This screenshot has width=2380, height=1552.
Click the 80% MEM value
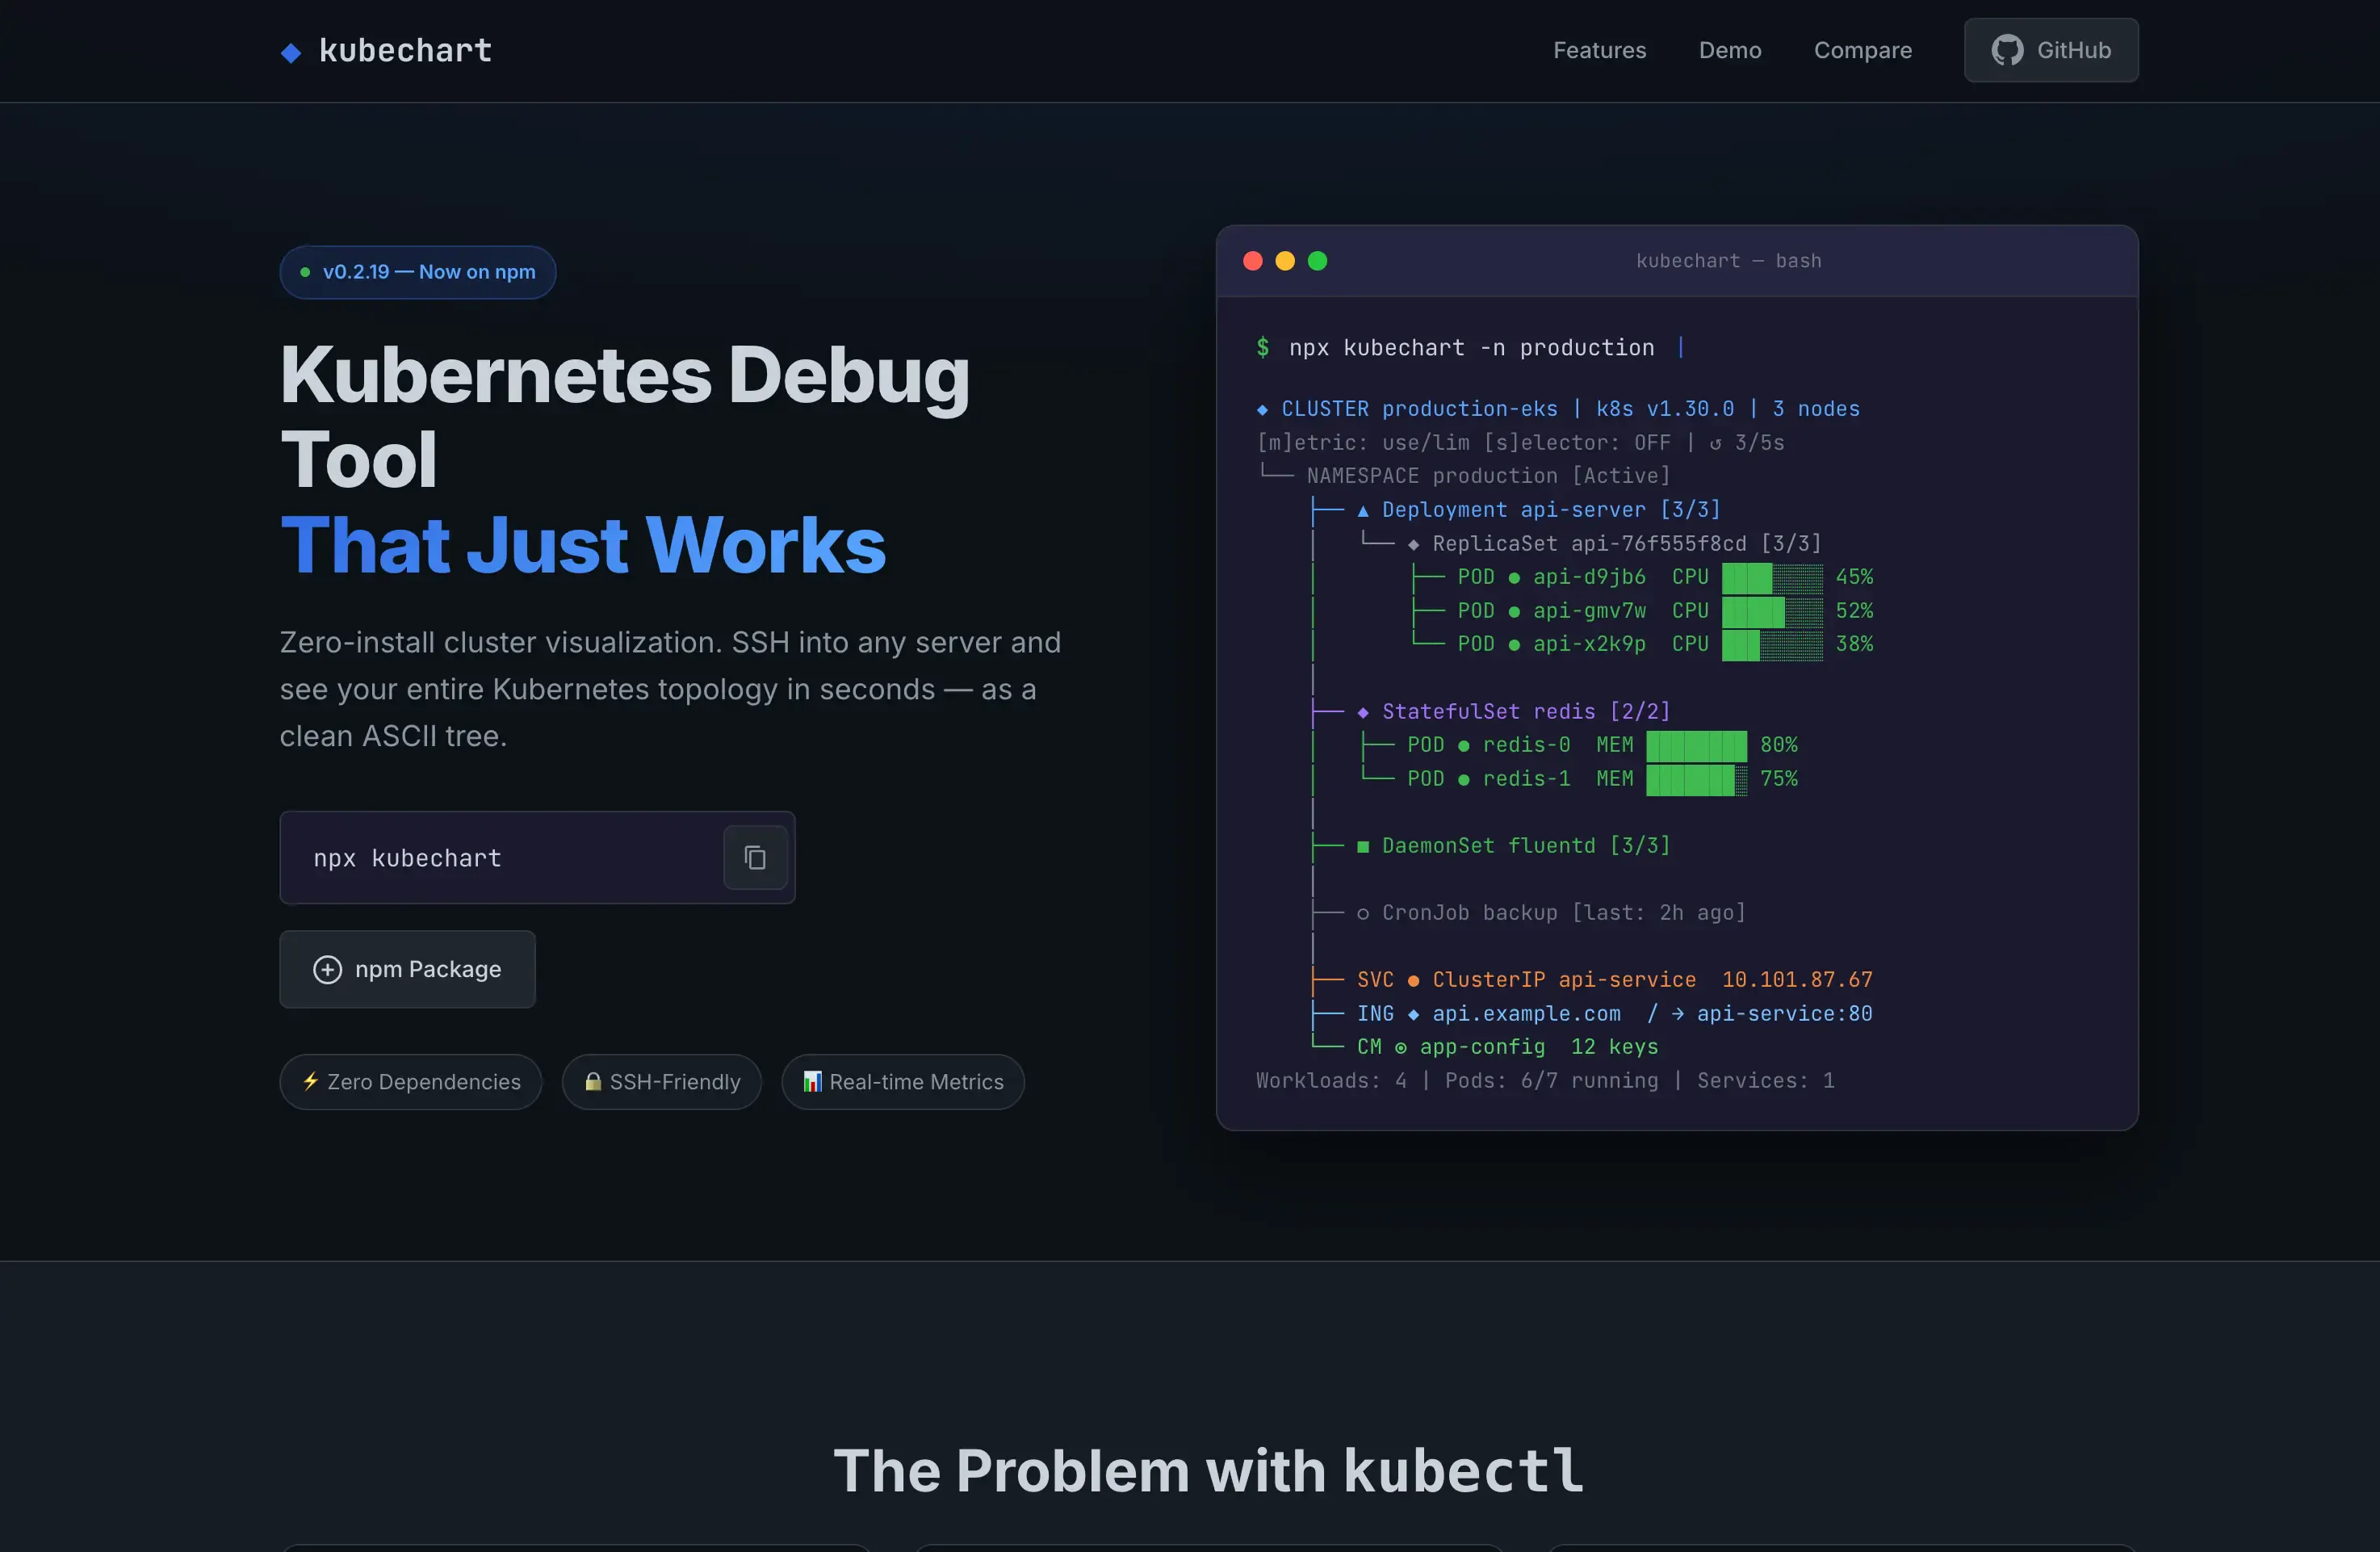coord(1779,745)
